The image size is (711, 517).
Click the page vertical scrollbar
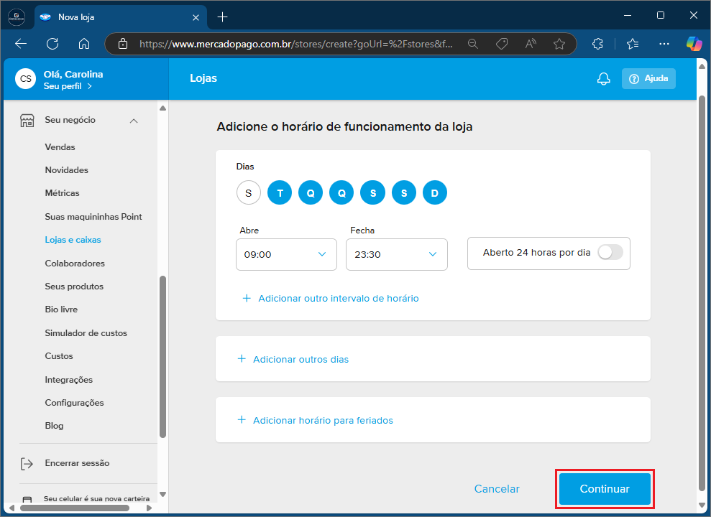(x=702, y=287)
